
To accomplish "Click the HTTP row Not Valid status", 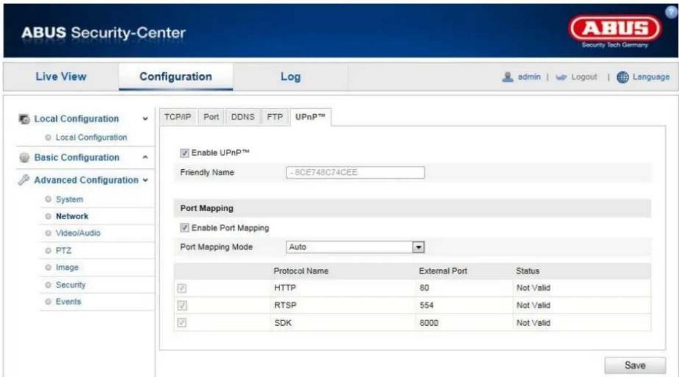I will pyautogui.click(x=533, y=288).
